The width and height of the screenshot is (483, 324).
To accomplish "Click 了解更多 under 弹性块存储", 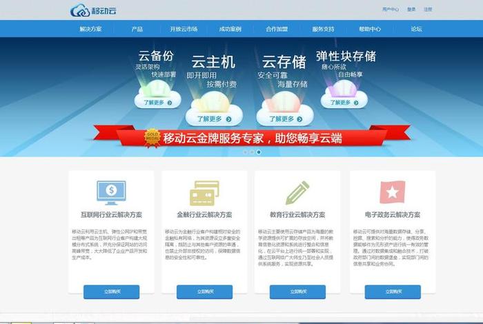I will [x=344, y=103].
